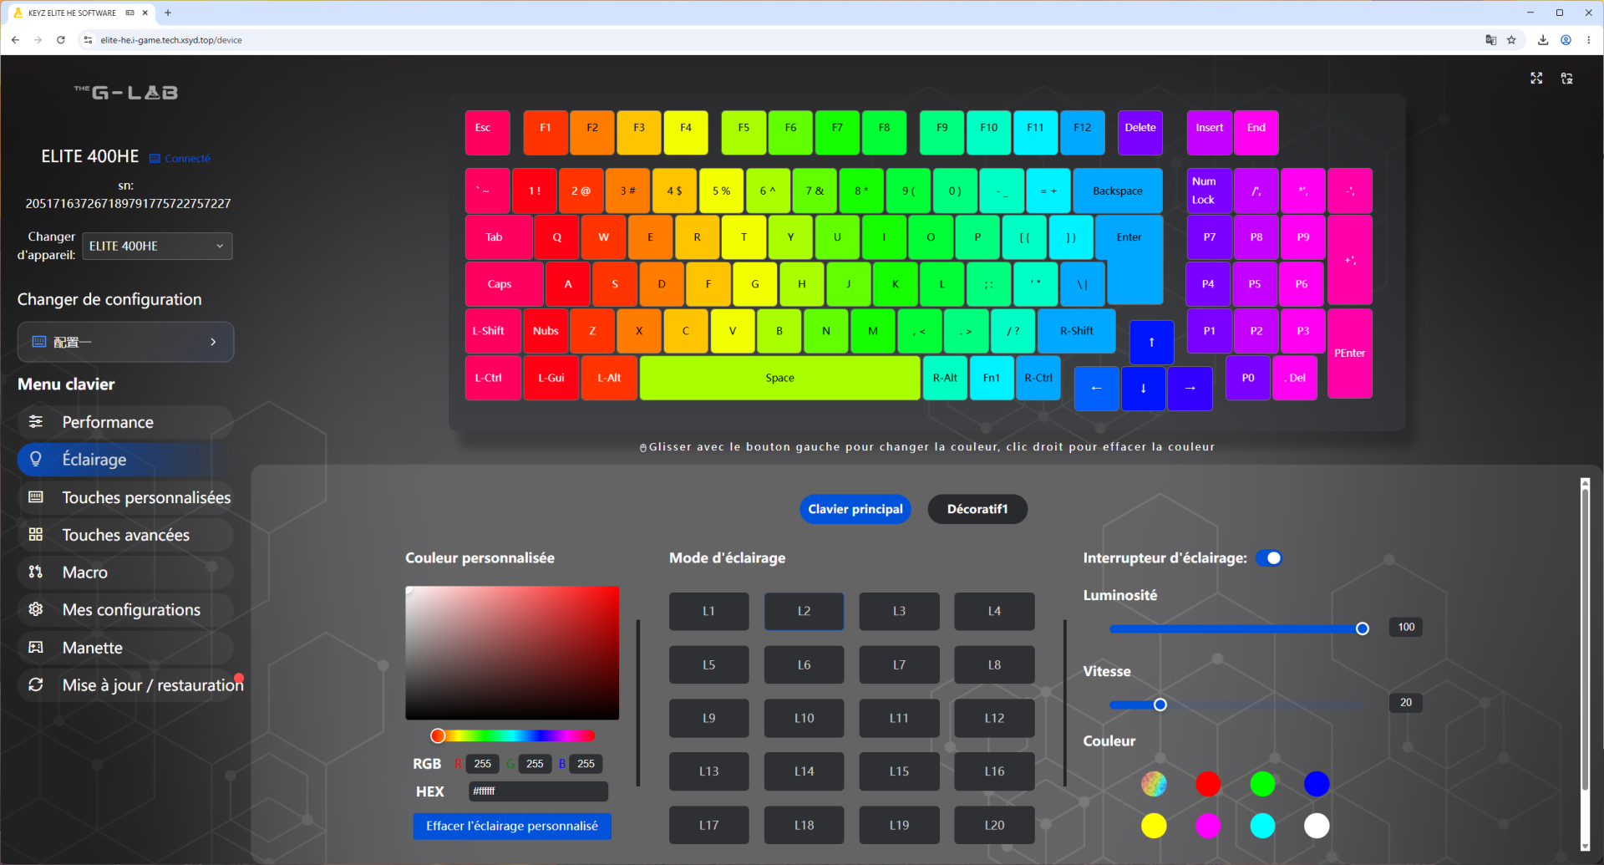Click the PEnter numpad key
The height and width of the screenshot is (865, 1604).
point(1349,354)
